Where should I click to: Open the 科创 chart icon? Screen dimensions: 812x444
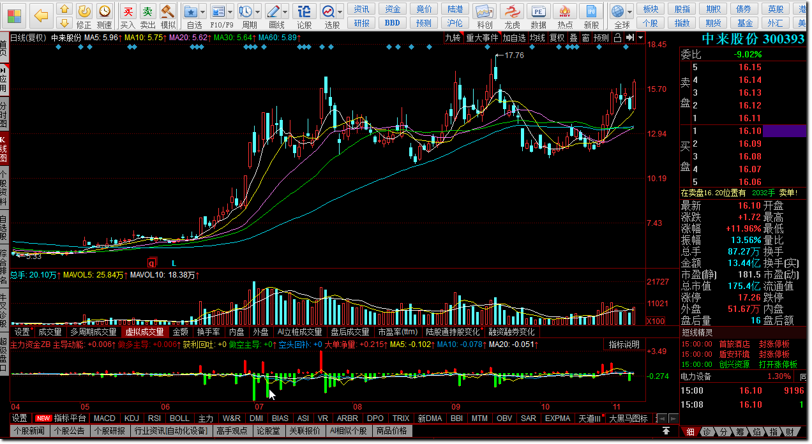(485, 11)
